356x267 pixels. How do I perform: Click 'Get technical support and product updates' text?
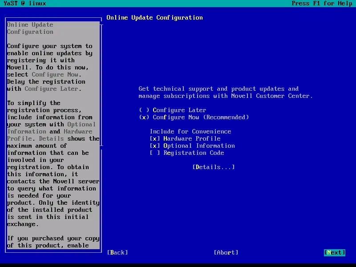212,89
